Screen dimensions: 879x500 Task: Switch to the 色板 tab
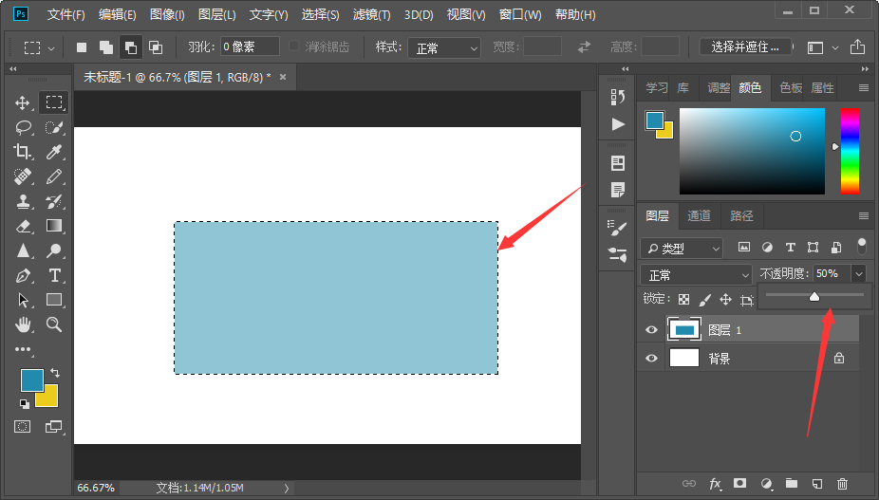(791, 88)
